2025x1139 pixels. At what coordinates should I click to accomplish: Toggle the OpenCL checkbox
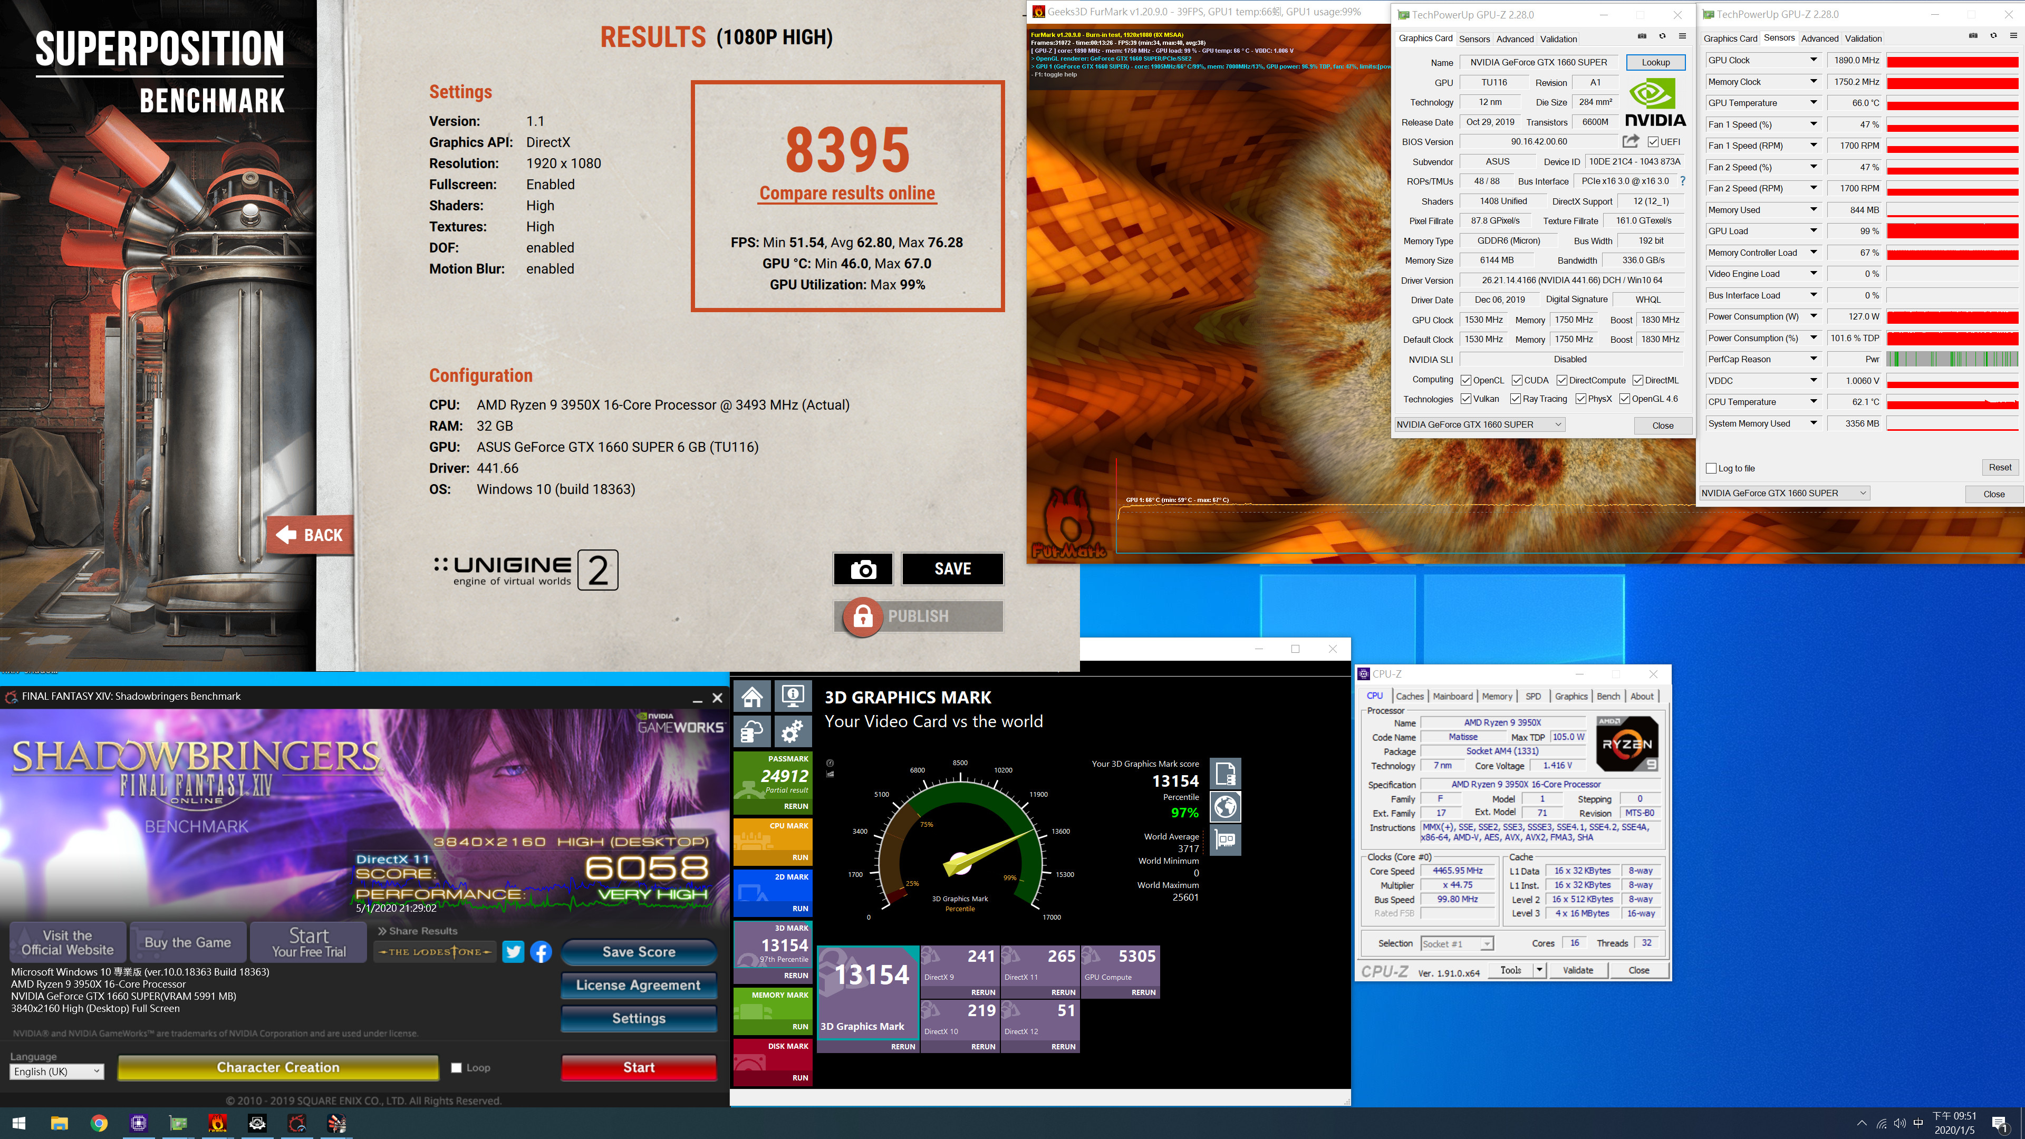point(1466,380)
